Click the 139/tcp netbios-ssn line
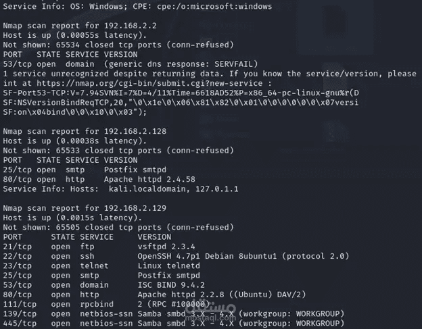This screenshot has width=422, height=329. [x=174, y=314]
